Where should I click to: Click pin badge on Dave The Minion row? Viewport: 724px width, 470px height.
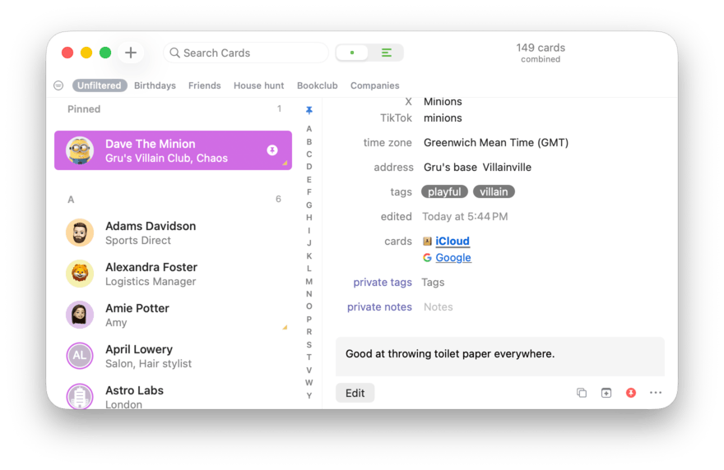tap(272, 150)
